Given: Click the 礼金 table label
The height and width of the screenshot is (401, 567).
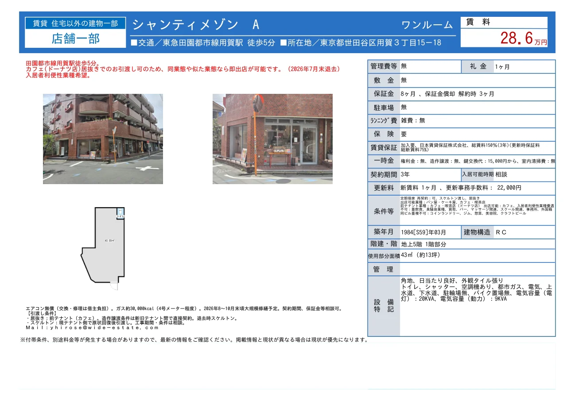Looking at the screenshot, I should click(477, 66).
